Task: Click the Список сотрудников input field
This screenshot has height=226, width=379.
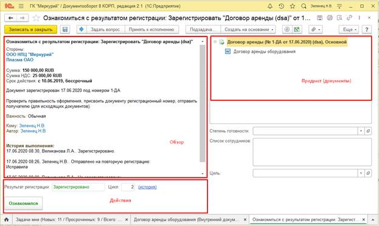Action: [312, 152]
